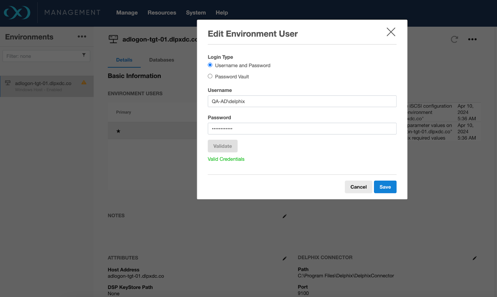Click the warning triangle on adlogon-tgt-01 environment
Viewport: 497px width, 297px height.
tap(84, 83)
